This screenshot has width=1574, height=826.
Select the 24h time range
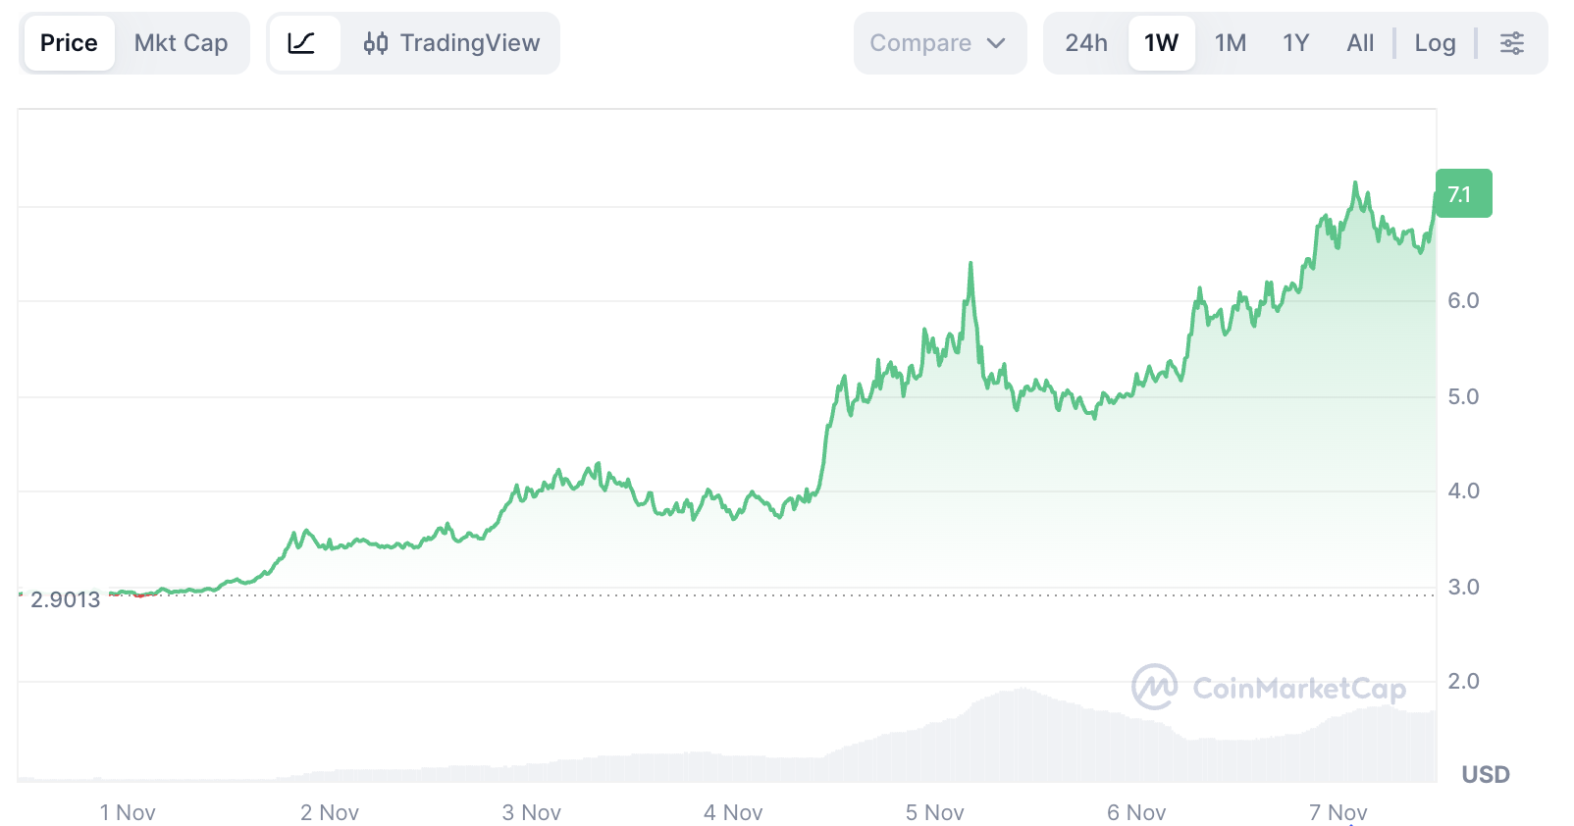tap(1086, 42)
